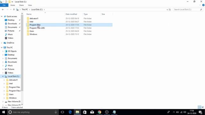The image size is (205, 115).
Task: Select Users folder in navigation tree
Action: coord(11,94)
